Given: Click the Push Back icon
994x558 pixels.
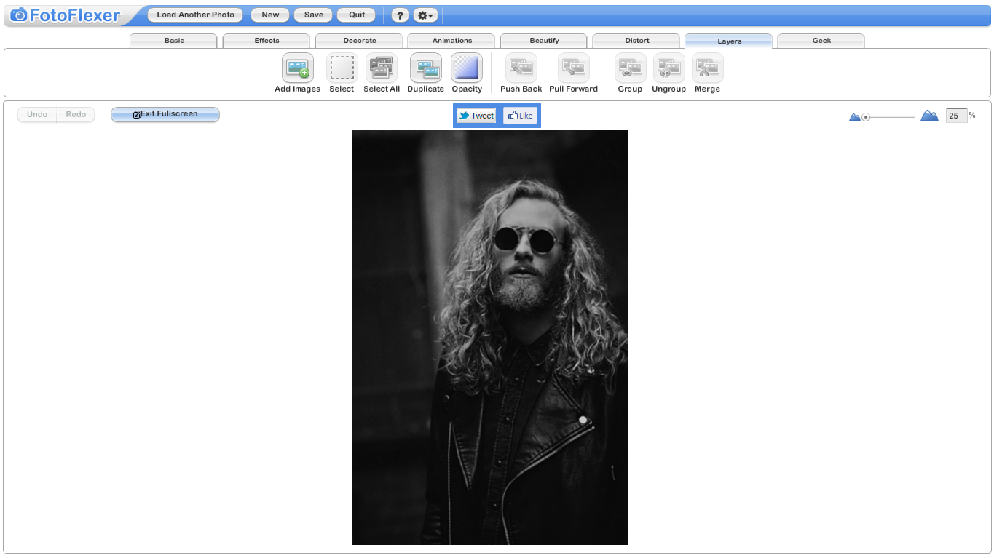Looking at the screenshot, I should coord(520,68).
